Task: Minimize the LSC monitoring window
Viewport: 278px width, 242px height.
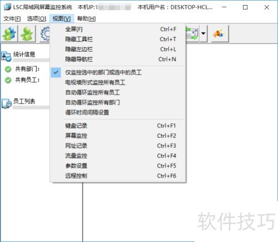Action: click(224, 7)
